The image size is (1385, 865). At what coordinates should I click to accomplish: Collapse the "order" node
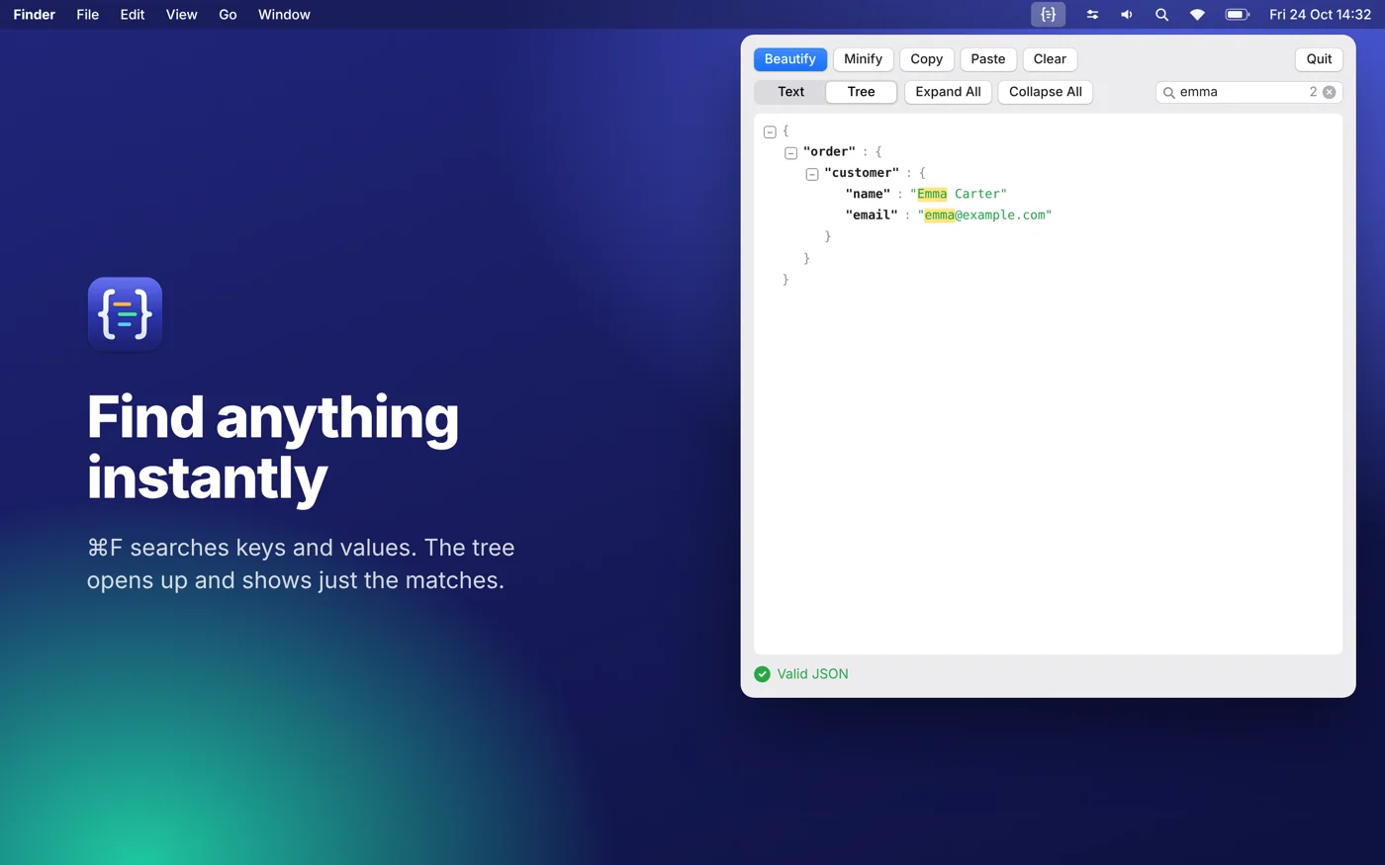tap(790, 153)
